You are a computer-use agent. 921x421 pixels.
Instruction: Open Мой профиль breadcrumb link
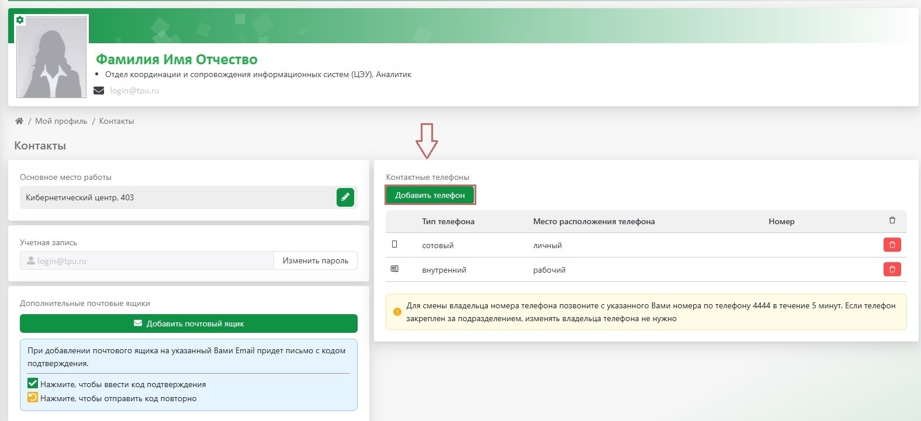click(61, 121)
